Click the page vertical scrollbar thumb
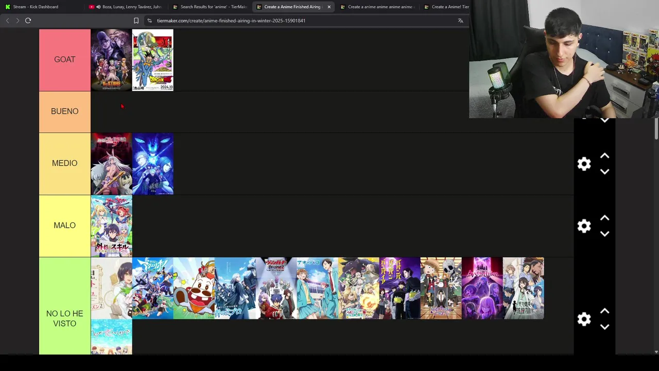Screen dimensions: 659x371 pyautogui.click(x=656, y=129)
